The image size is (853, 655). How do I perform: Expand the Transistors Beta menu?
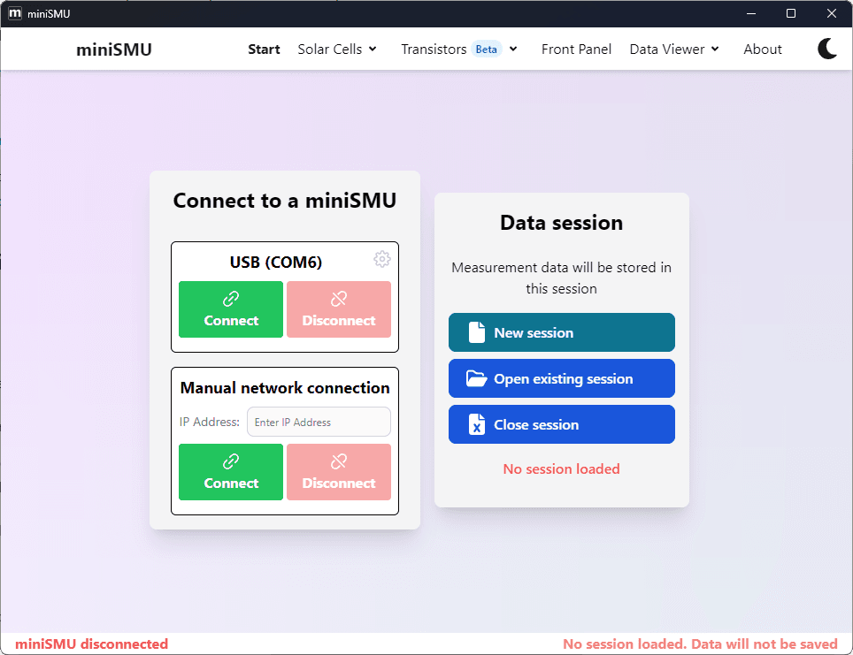pos(458,50)
